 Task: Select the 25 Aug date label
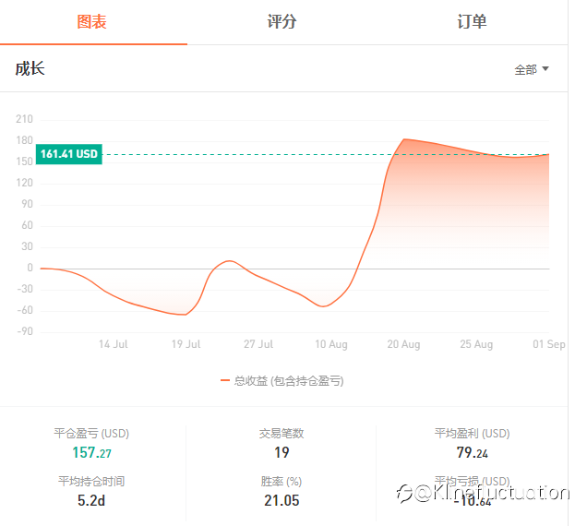tap(476, 344)
